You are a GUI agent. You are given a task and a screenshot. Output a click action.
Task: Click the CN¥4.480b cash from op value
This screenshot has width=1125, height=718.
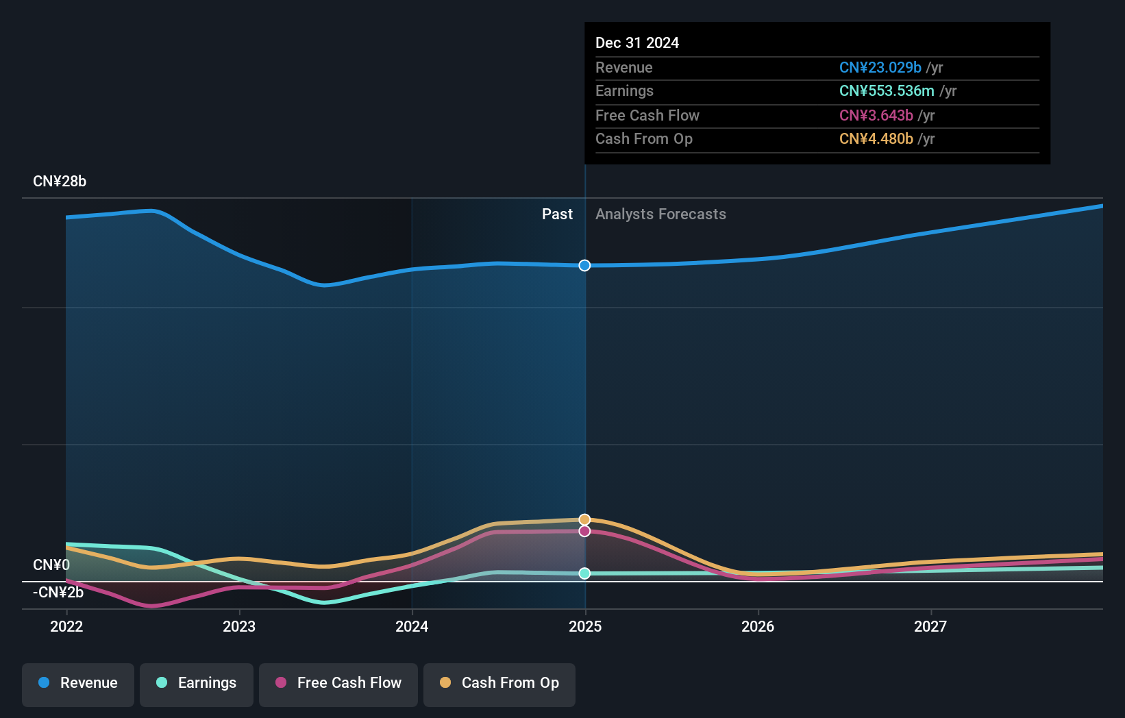[876, 138]
